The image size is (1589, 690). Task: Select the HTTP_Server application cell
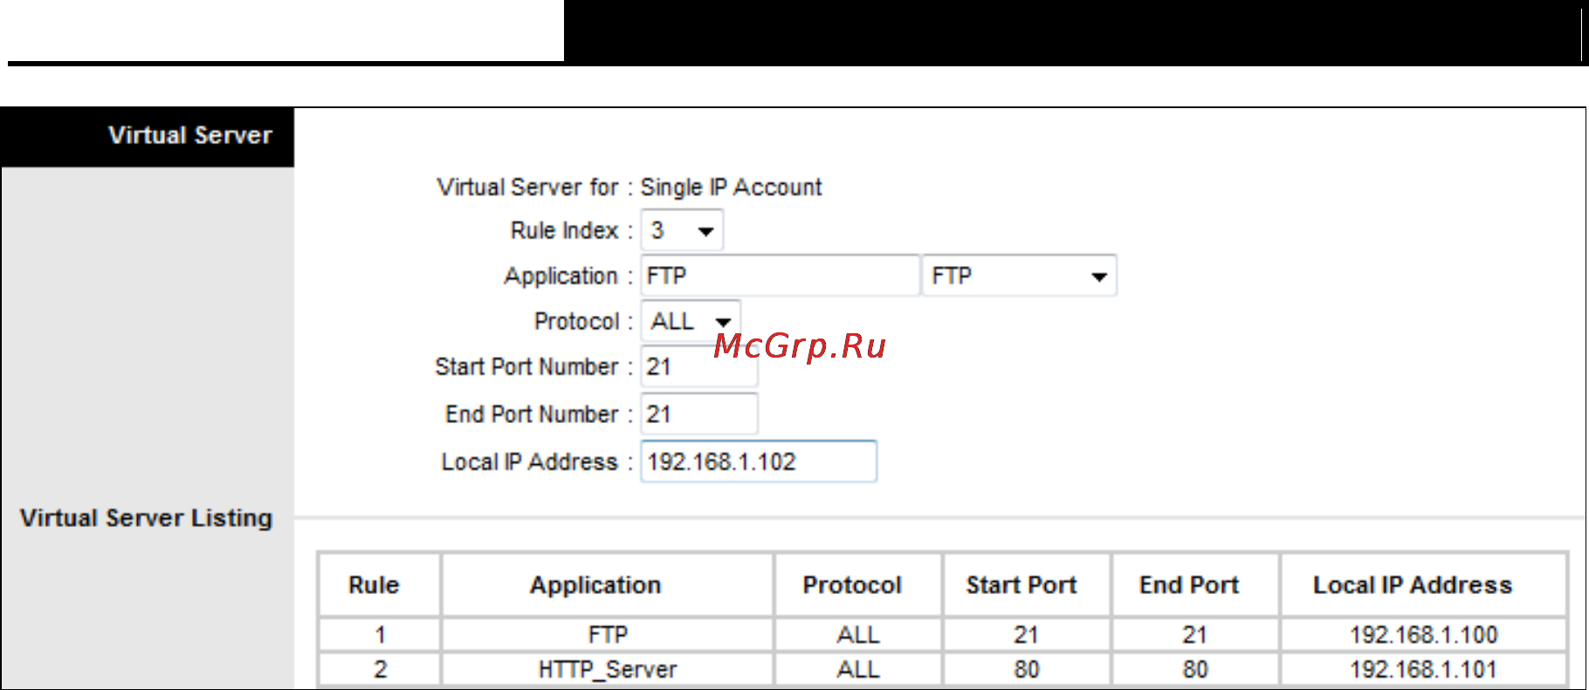coord(608,669)
